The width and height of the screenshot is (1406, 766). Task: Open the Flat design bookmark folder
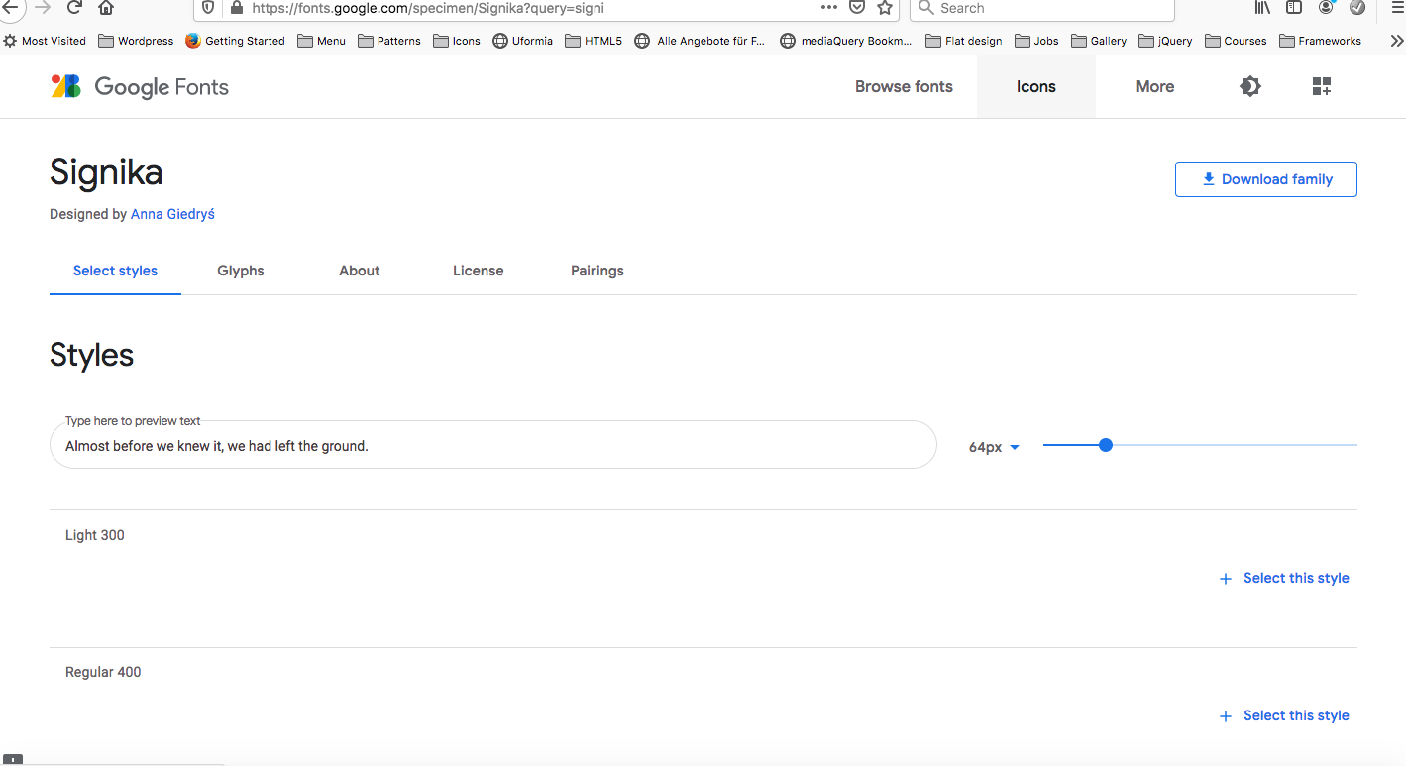tap(964, 41)
